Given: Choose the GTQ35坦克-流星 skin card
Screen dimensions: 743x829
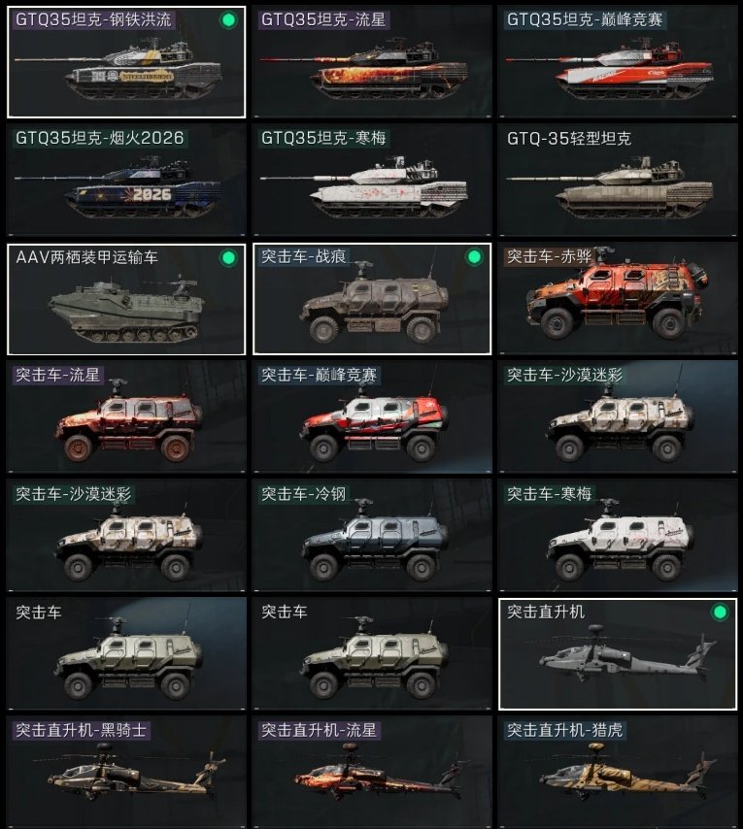Looking at the screenshot, I should tap(372, 62).
